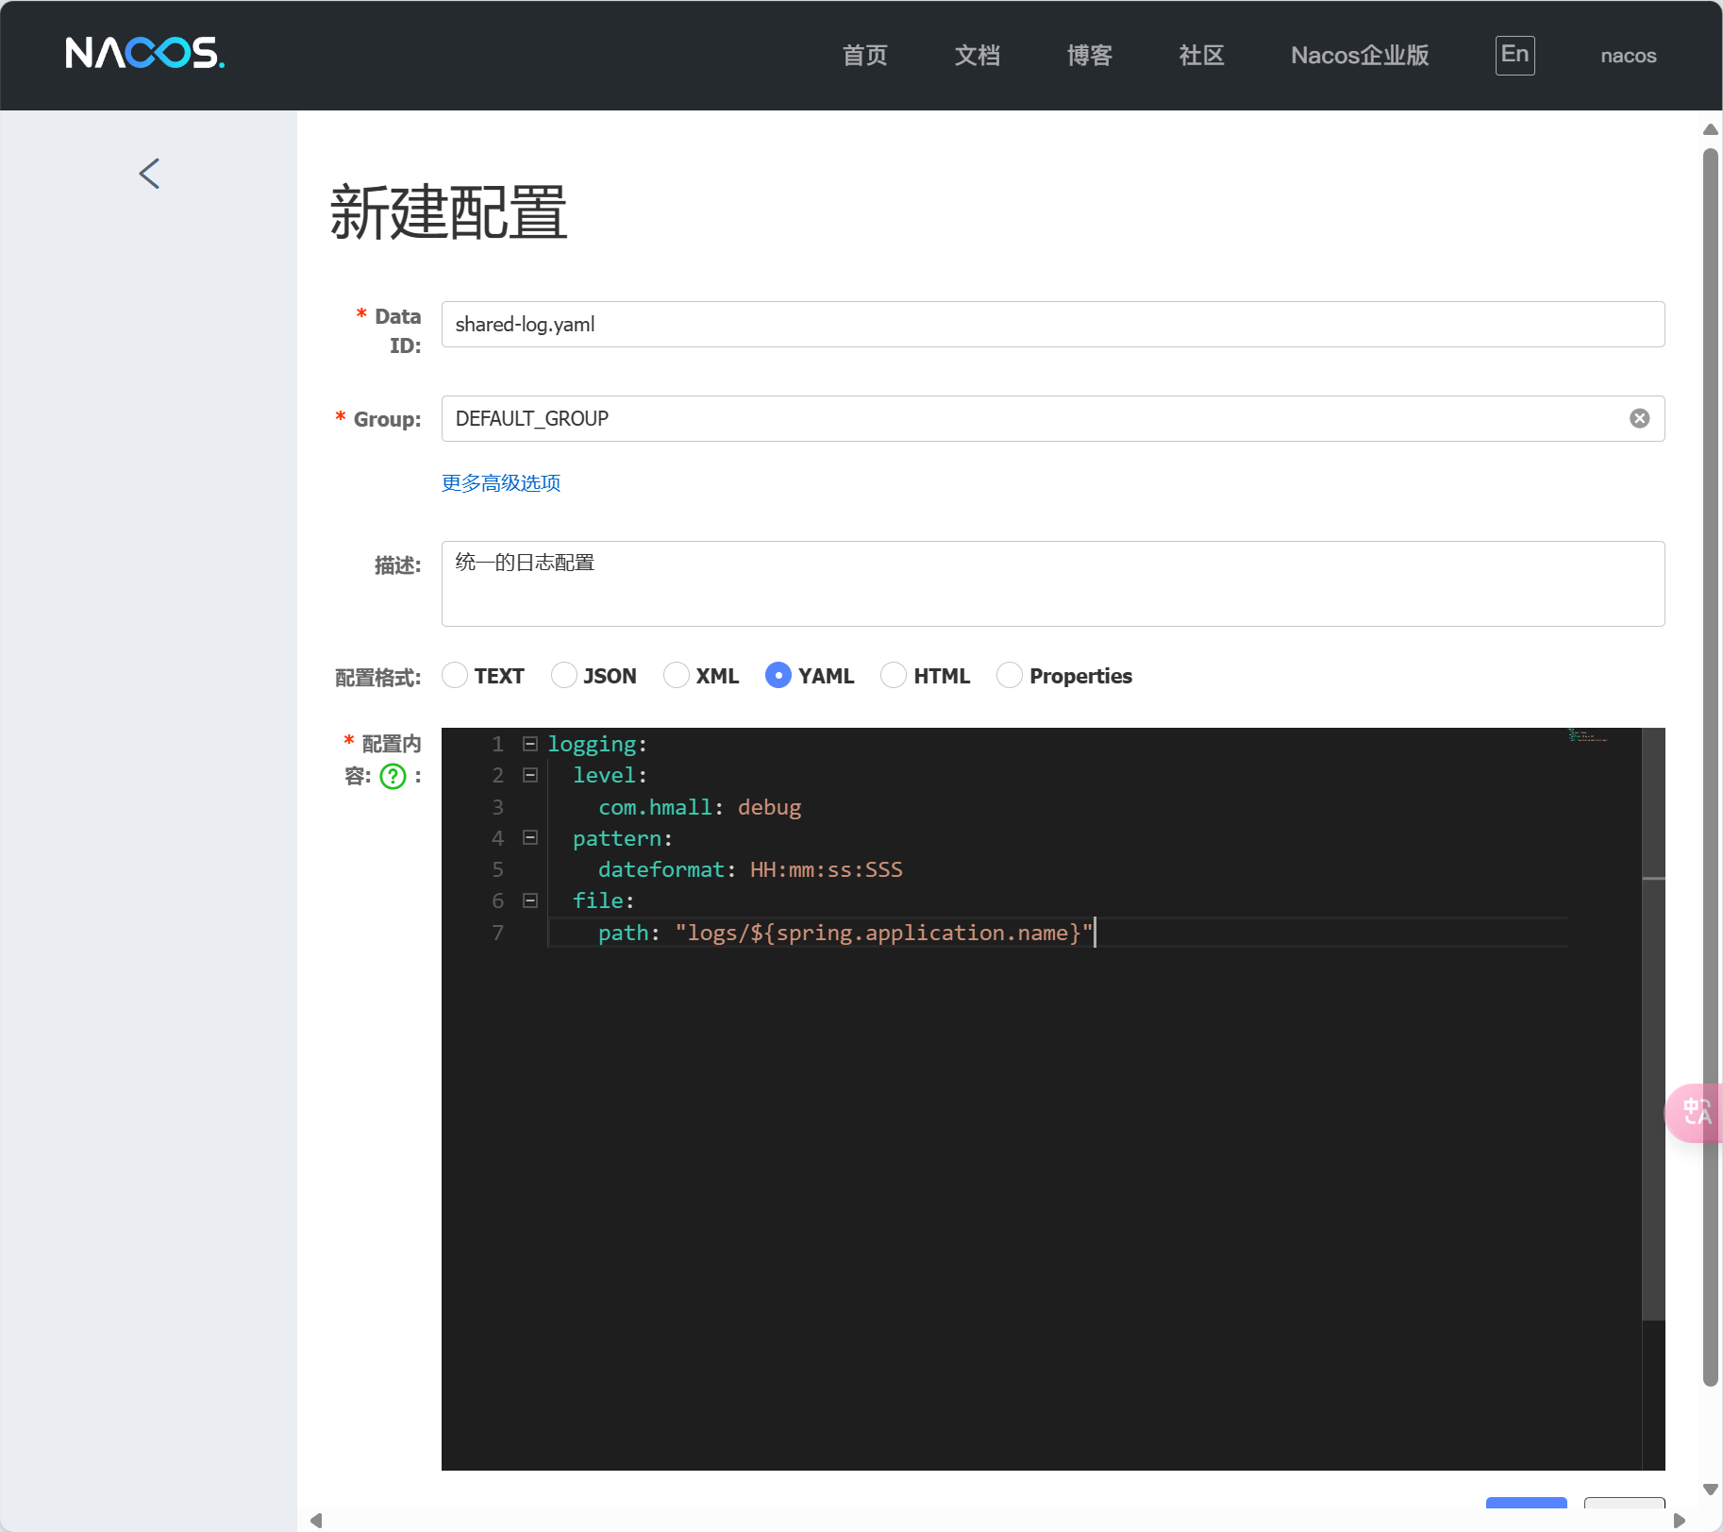Screen dimensions: 1723x1532
Task: Select the TEXT format radio button
Action: pos(455,676)
